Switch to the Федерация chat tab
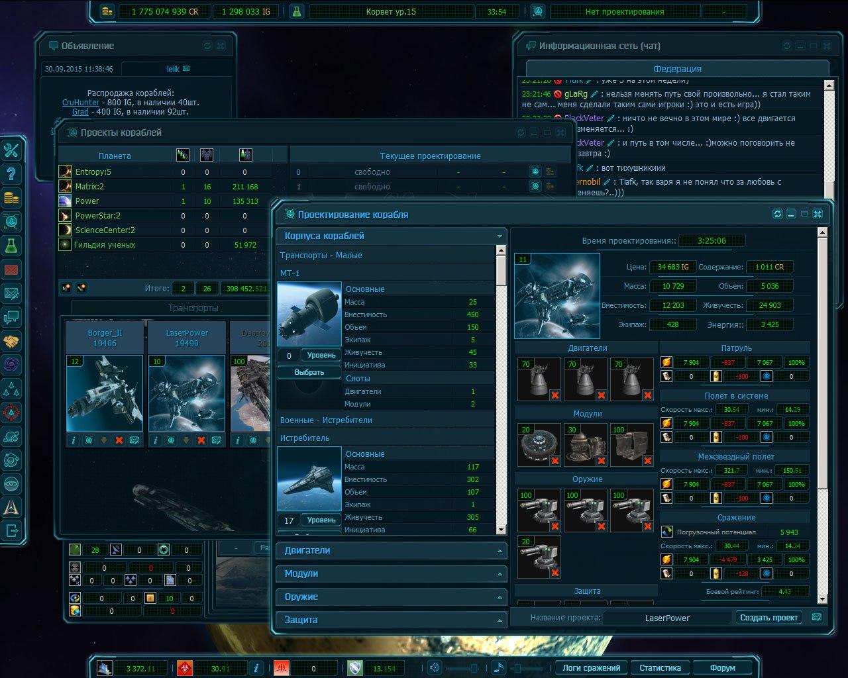This screenshot has height=678, width=848. [x=677, y=69]
